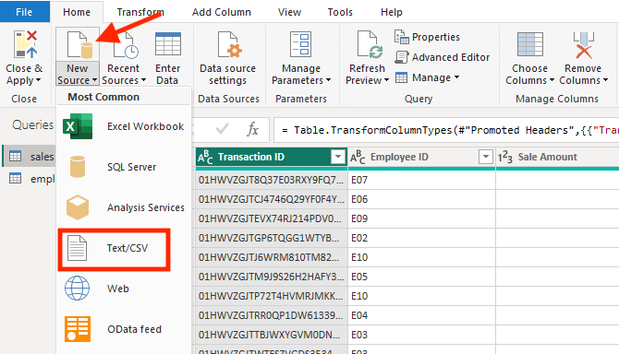Click the Close & Apply icon

[x=25, y=44]
